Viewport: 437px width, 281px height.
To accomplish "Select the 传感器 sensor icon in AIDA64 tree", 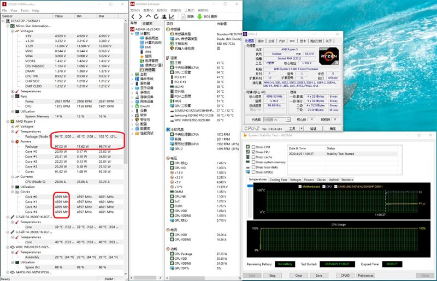I will tap(141, 70).
